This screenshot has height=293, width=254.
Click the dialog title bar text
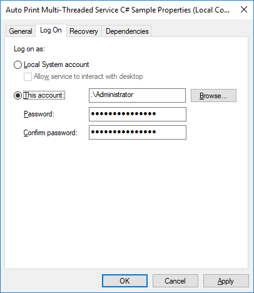click(118, 10)
